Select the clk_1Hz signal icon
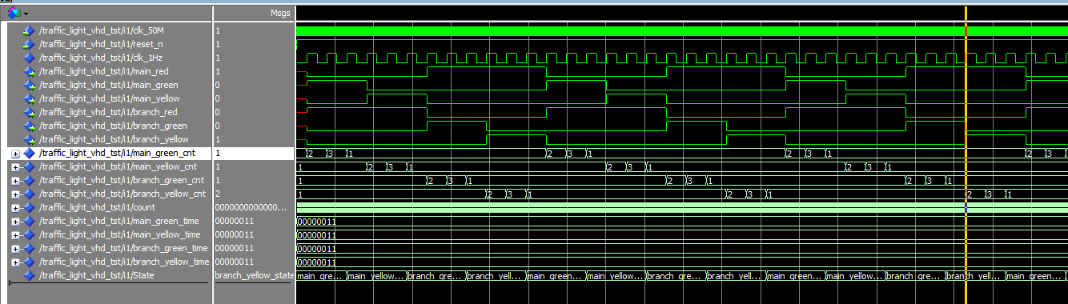This screenshot has width=1068, height=304. (30, 58)
